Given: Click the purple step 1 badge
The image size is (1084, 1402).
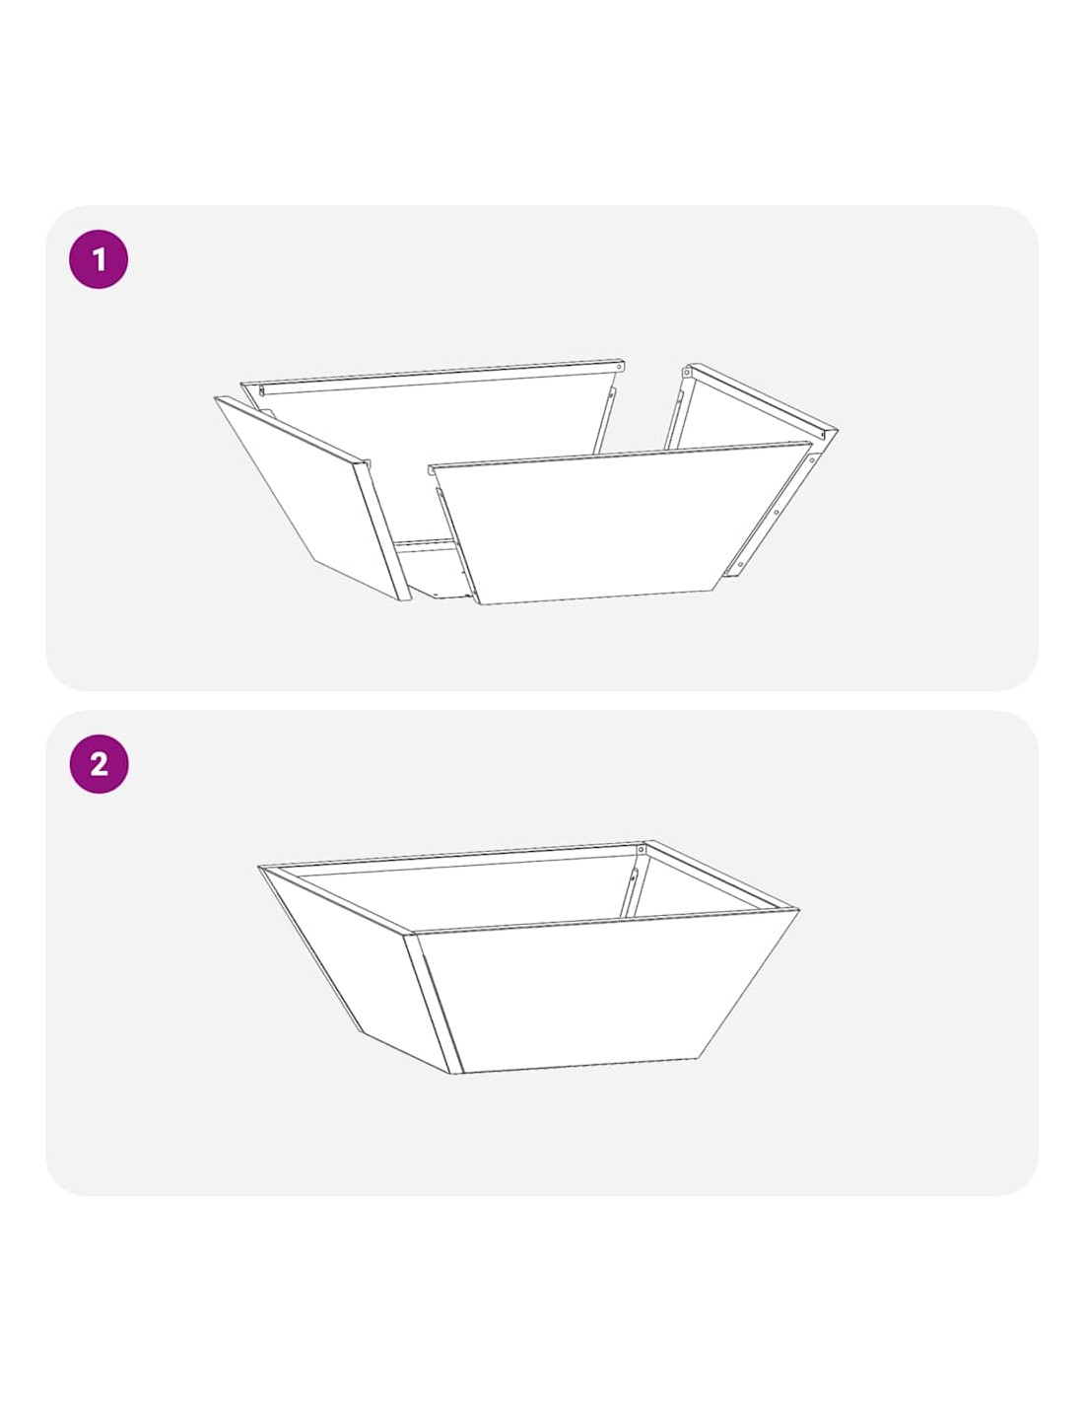Looking at the screenshot, I should (x=99, y=259).
